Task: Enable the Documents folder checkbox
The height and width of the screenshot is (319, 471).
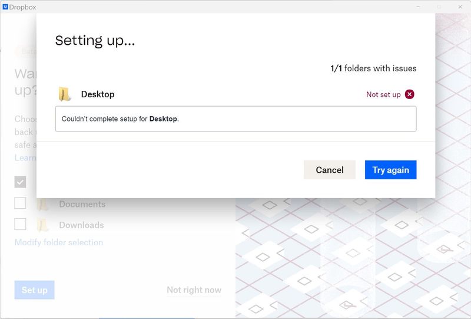Action: coord(20,203)
